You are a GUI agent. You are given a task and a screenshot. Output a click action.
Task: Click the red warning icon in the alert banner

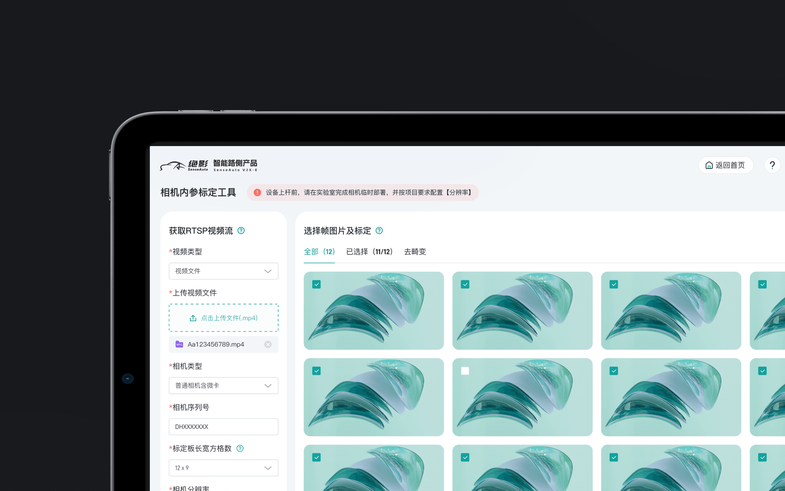[x=257, y=193]
